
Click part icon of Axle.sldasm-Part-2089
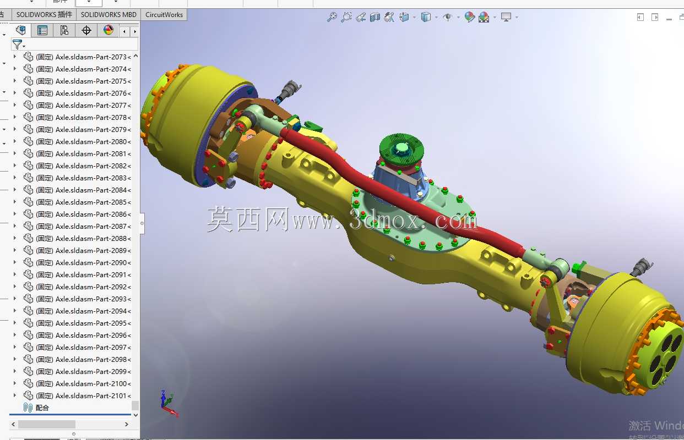click(29, 250)
